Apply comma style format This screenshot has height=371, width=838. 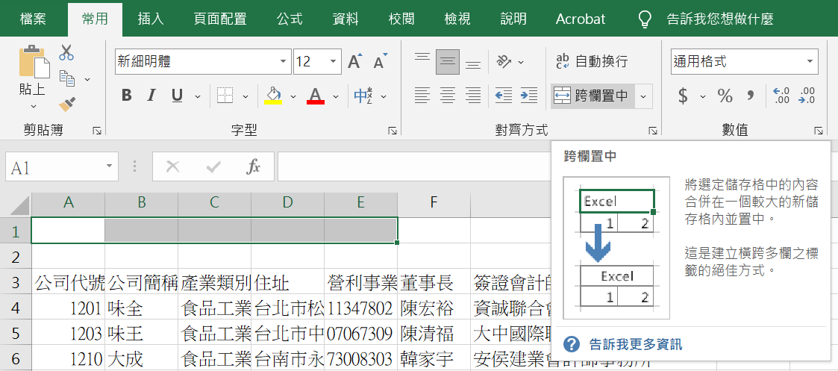click(751, 96)
